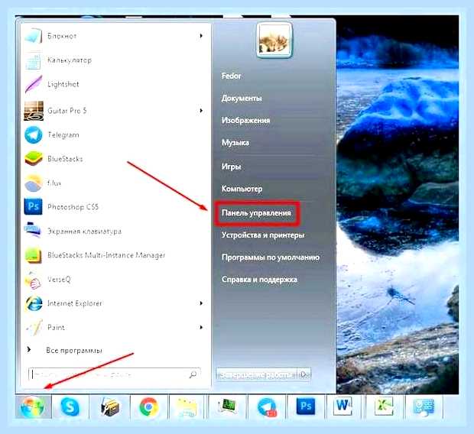Switch to Photoshop on the taskbar

[x=306, y=406]
